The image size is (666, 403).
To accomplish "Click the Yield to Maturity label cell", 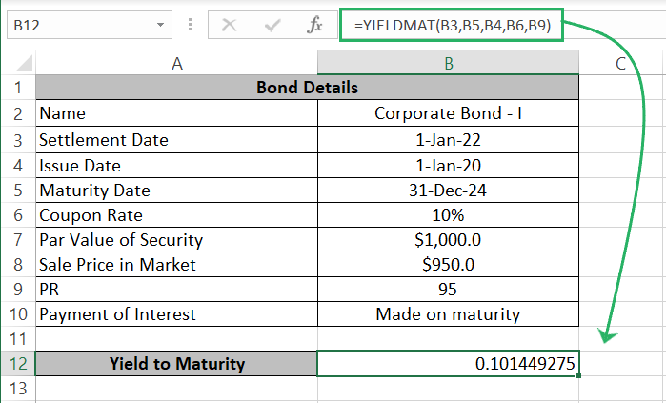I will (x=176, y=364).
